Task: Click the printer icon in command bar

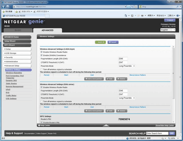Action: click(142, 15)
